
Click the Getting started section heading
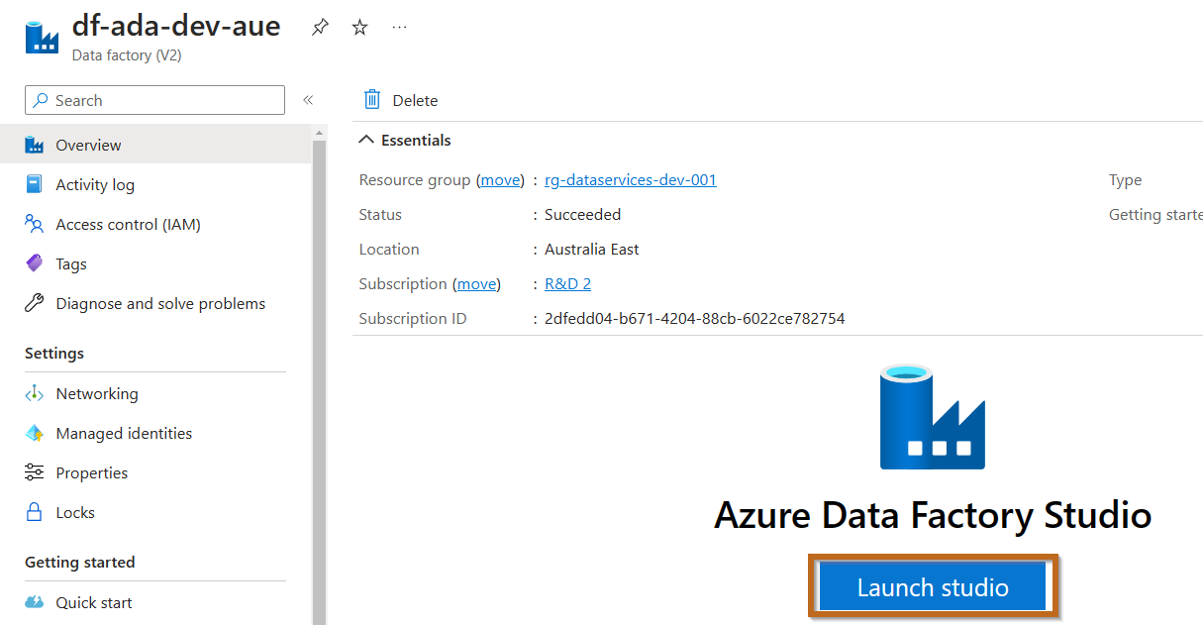pos(80,562)
